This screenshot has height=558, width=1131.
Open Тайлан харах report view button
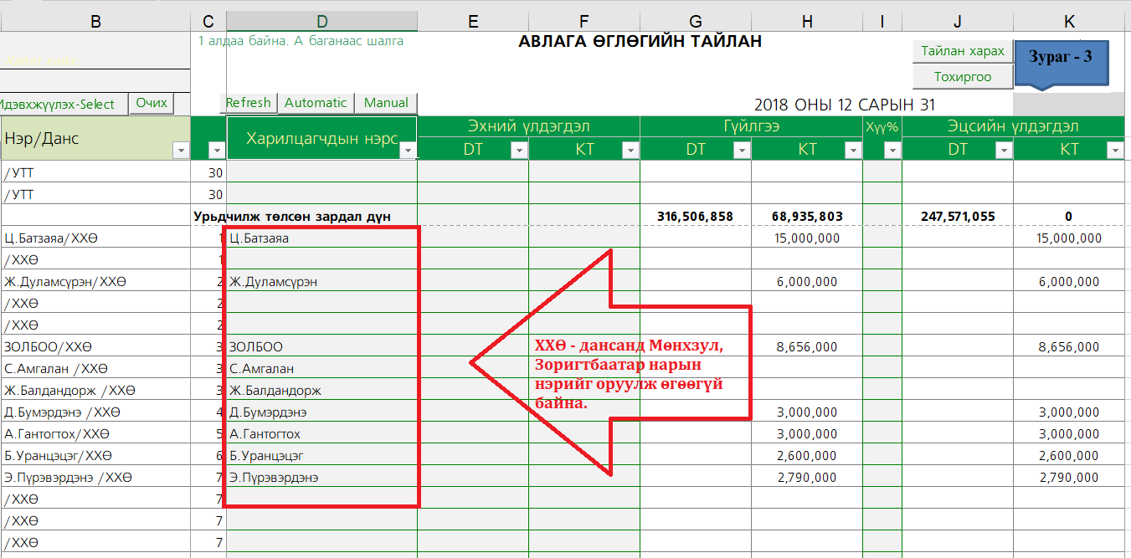(x=963, y=51)
